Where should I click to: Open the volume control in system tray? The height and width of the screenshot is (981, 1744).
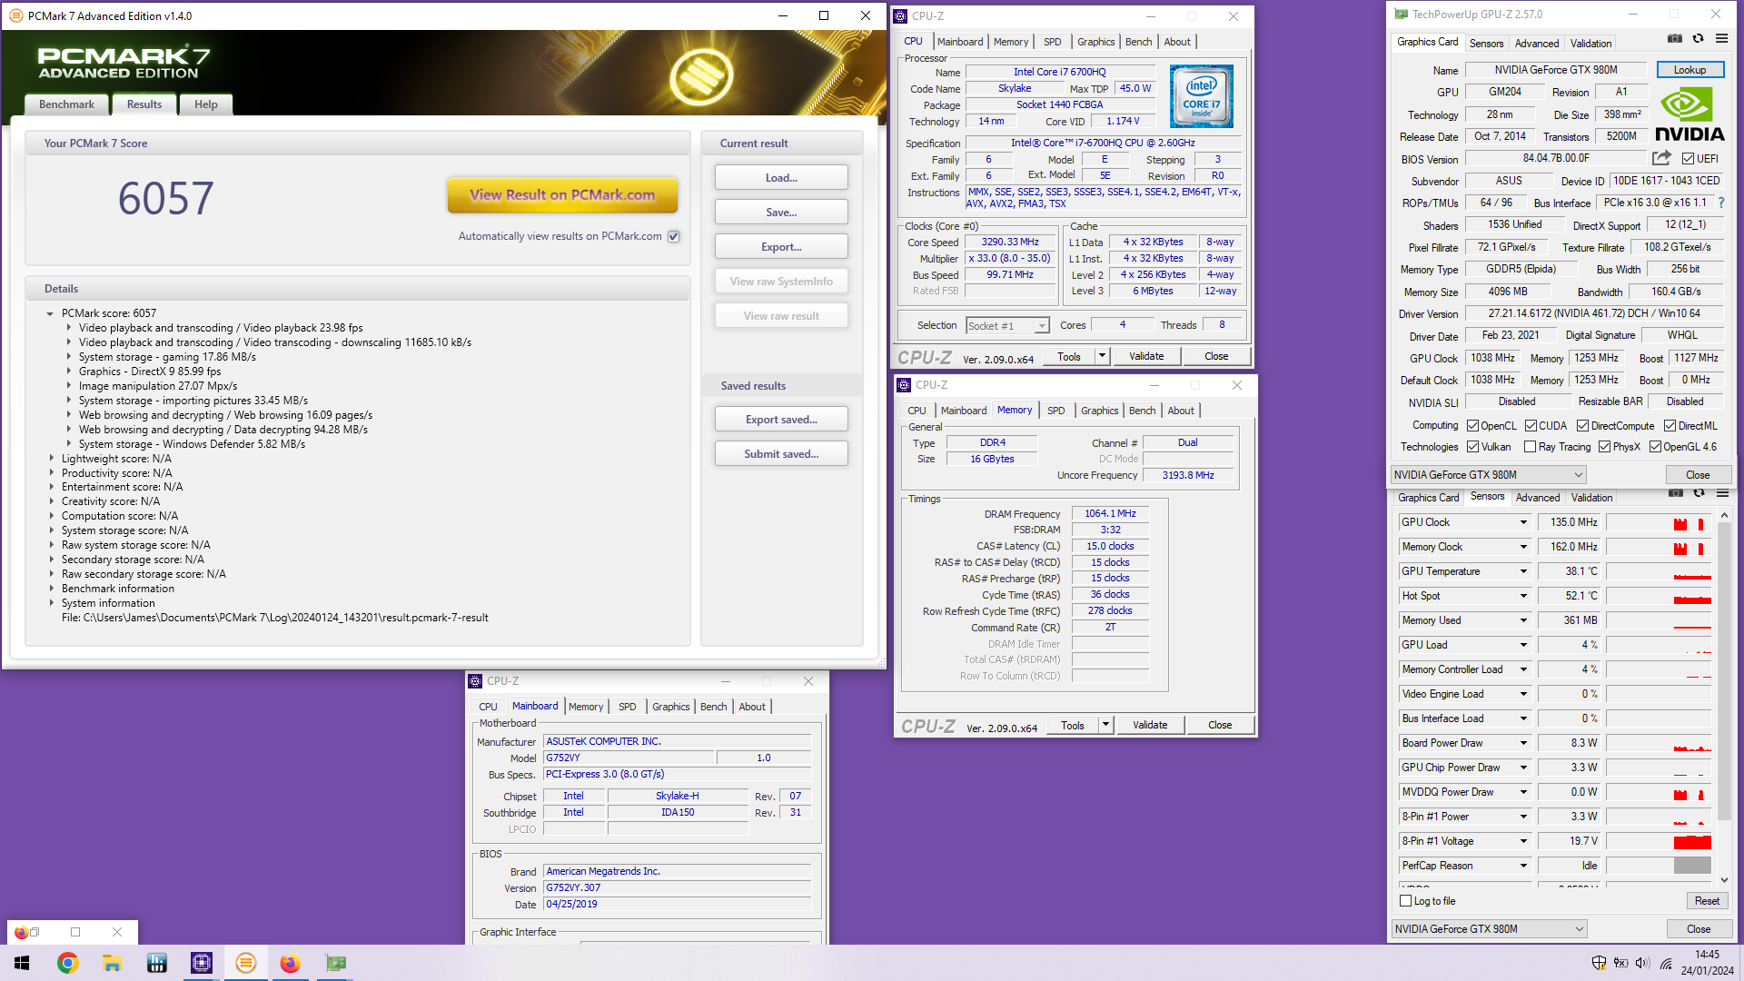(x=1642, y=963)
